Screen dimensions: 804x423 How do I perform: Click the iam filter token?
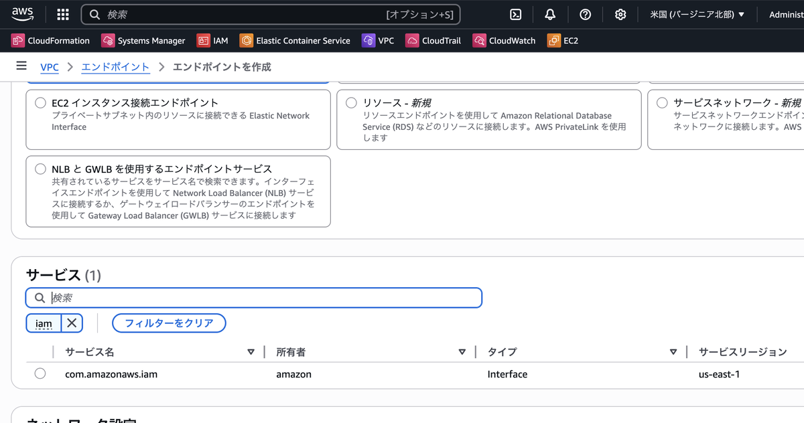click(44, 323)
